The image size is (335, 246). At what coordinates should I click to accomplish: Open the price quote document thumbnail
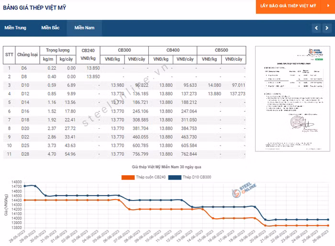pos(293,99)
